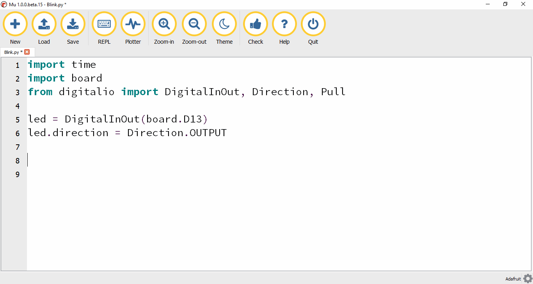Open the REPL console

[104, 24]
